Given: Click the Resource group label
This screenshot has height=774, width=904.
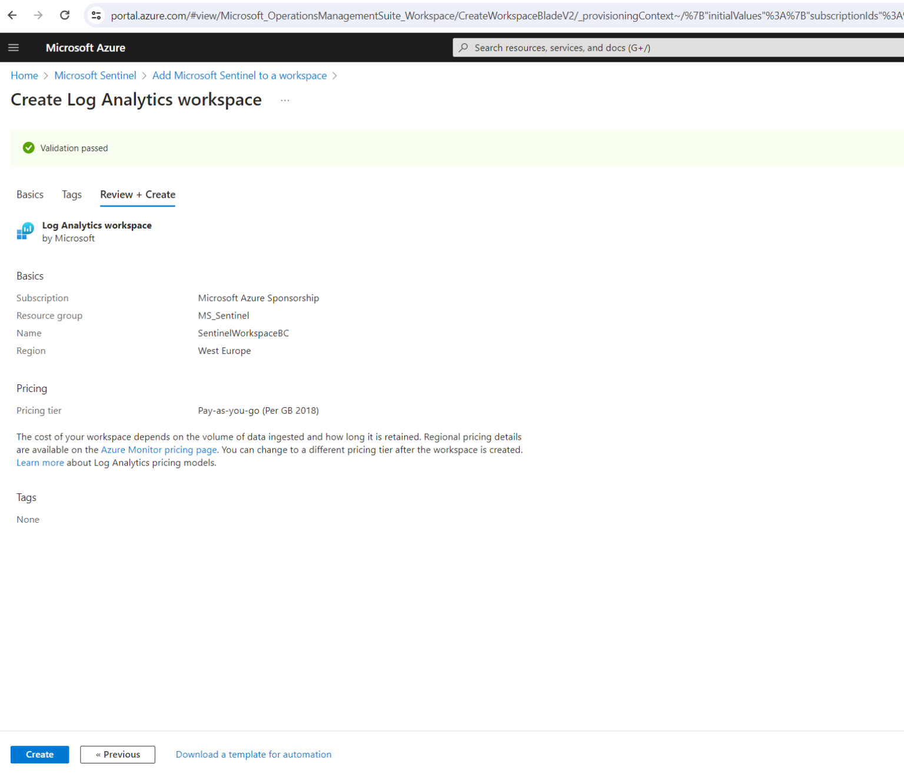Looking at the screenshot, I should click(x=49, y=315).
